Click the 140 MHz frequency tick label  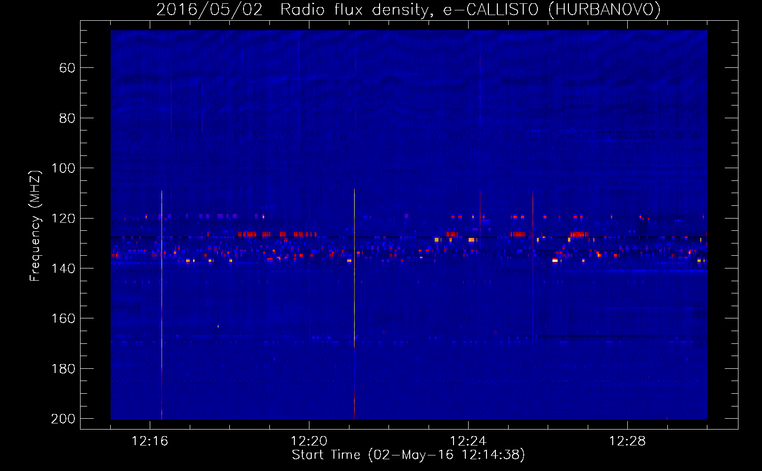[x=63, y=268]
